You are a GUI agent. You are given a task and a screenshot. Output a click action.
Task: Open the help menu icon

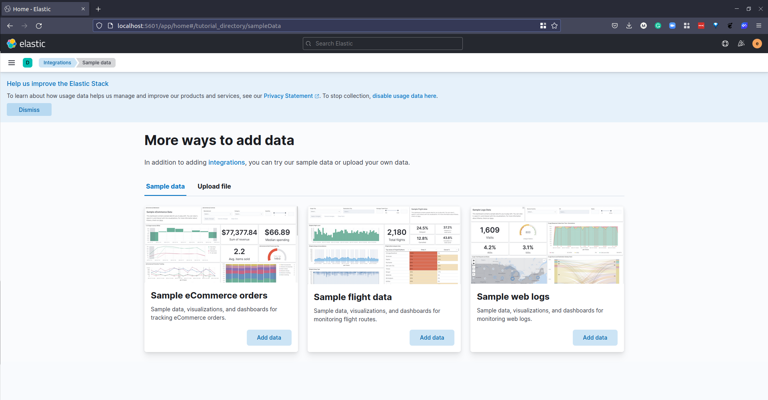725,44
